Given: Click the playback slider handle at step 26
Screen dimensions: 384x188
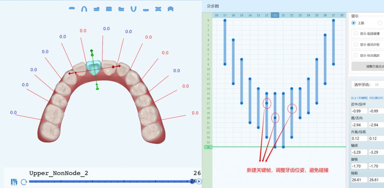Looking at the screenshot, I should point(193,182).
